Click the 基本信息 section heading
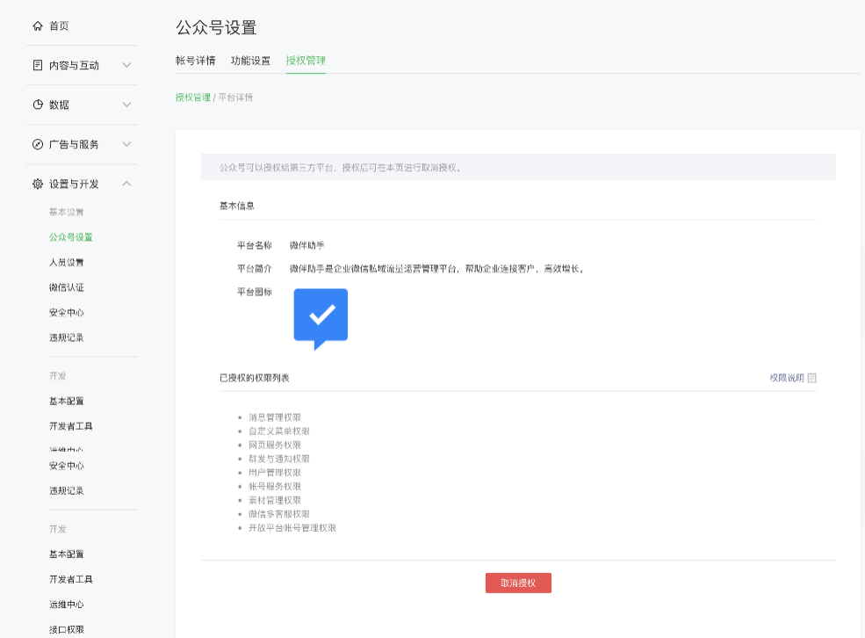 pyautogui.click(x=236, y=206)
